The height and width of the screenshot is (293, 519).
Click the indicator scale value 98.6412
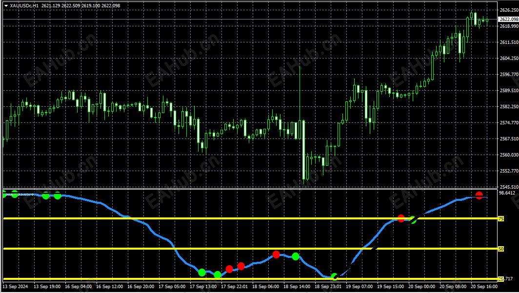[508, 193]
